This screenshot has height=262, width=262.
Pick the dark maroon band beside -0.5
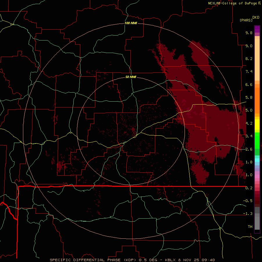pyautogui.click(x=257, y=201)
